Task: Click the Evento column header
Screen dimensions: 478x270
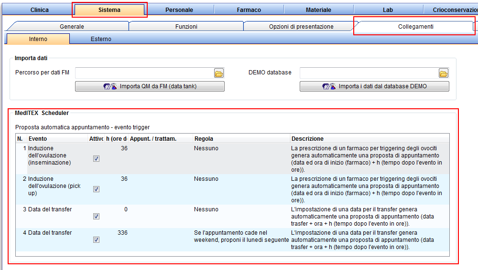Action: (x=57, y=139)
